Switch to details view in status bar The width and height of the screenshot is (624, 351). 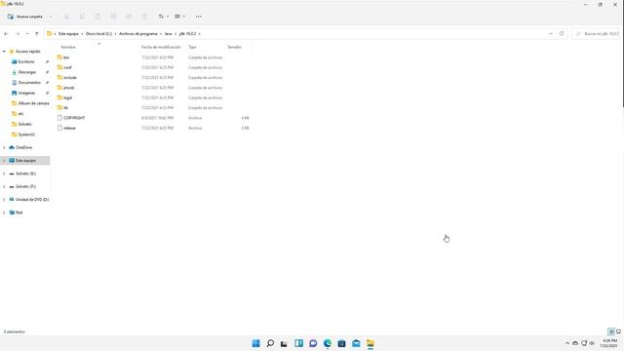[611, 331]
